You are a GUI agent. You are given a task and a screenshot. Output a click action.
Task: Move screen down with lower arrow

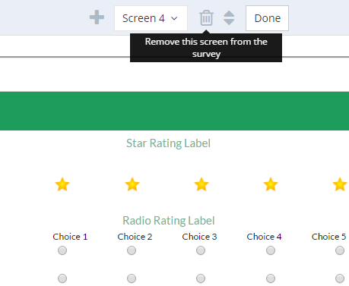(229, 22)
